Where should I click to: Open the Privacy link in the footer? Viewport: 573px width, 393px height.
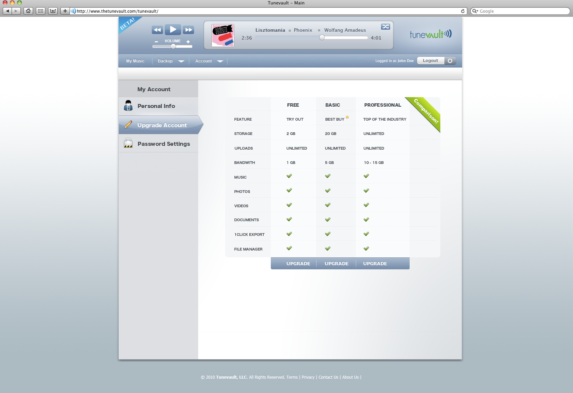(308, 377)
